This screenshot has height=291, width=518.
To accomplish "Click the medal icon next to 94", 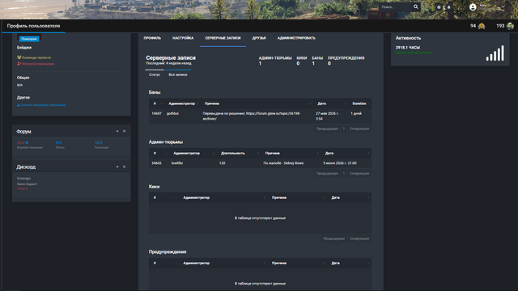I will [482, 26].
